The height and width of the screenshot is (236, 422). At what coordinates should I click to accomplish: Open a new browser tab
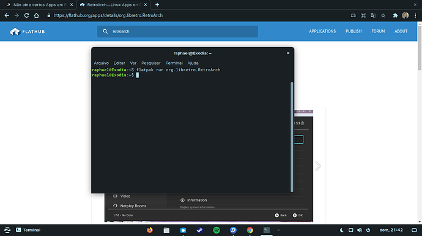[x=157, y=4]
